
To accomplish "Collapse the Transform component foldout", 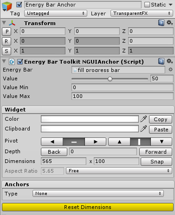I will [4, 23].
